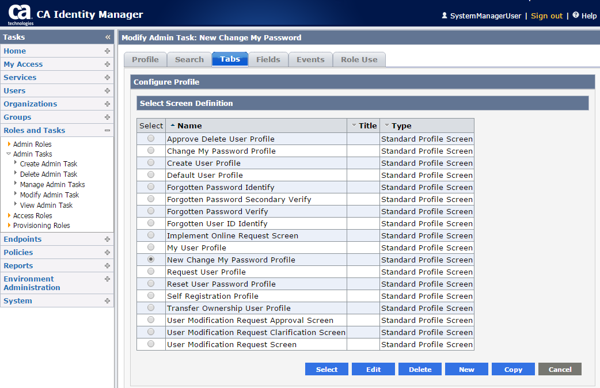Expand the Admin Roles tree node
This screenshot has width=600, height=388.
point(9,144)
